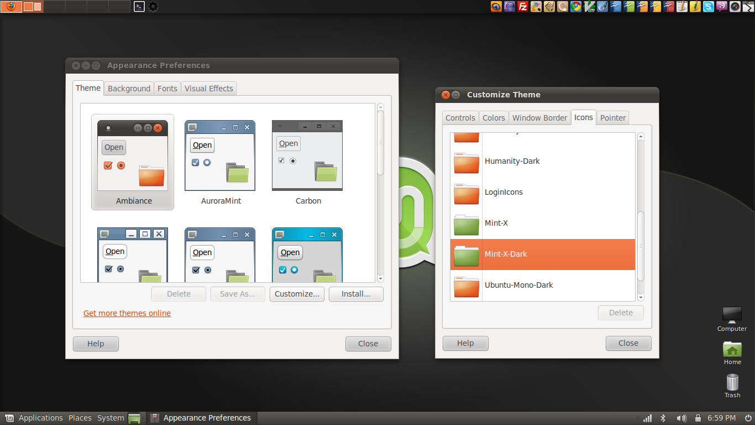Choose the LoginIcons icon theme

tap(543, 192)
